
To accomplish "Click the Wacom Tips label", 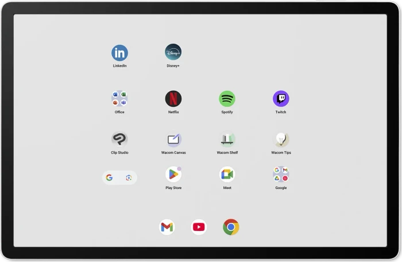I will click(281, 152).
